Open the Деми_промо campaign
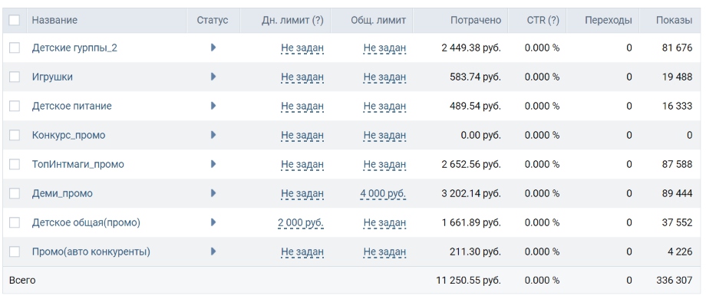Screen dimensions: 706x299 tap(62, 194)
